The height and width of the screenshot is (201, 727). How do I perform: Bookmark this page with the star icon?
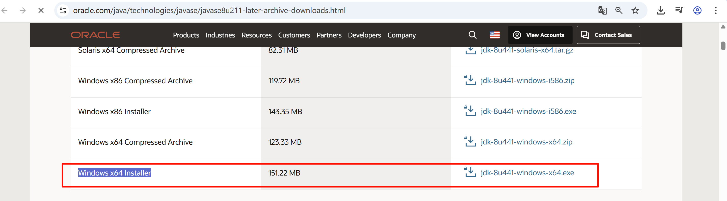point(635,11)
